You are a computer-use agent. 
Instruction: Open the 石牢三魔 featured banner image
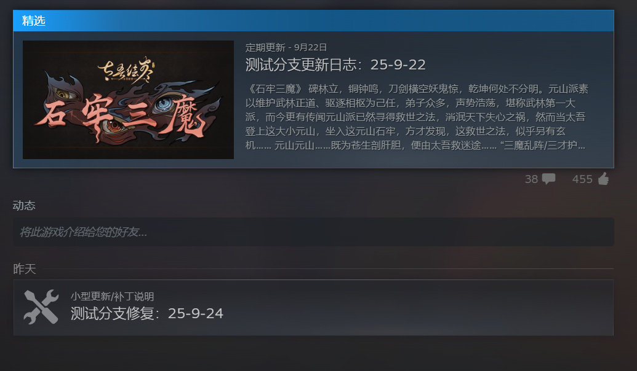pyautogui.click(x=129, y=100)
